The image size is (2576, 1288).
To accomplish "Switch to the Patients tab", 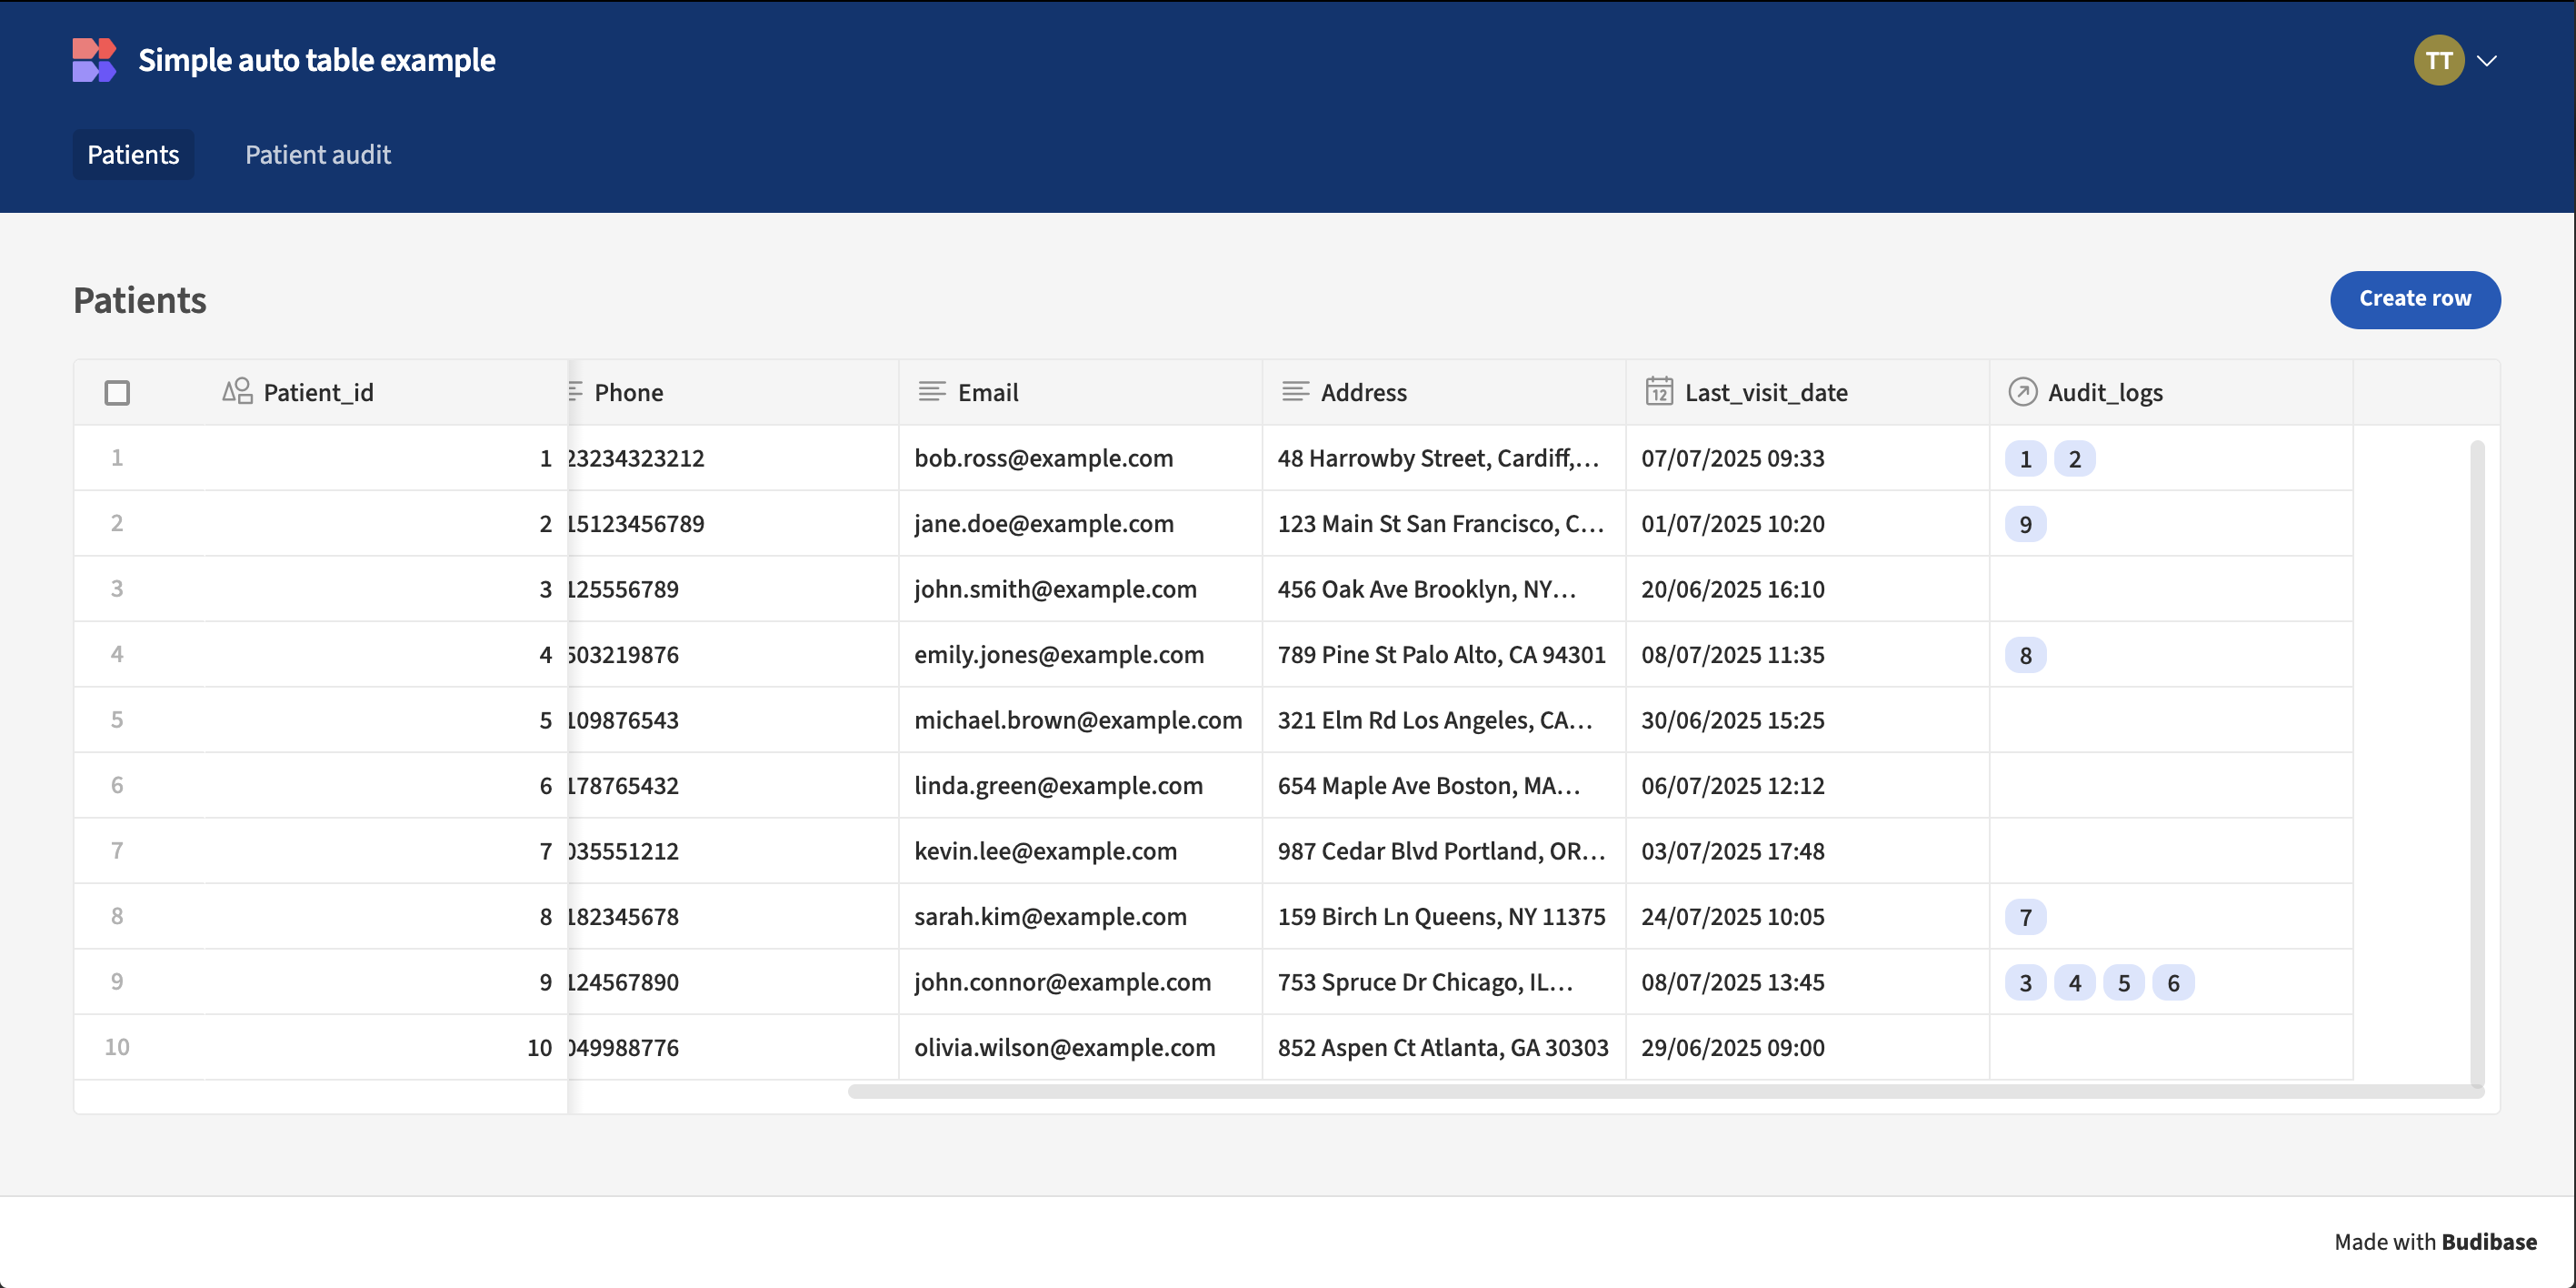I will (x=133, y=154).
